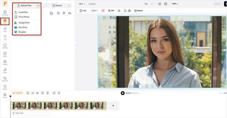The image size is (227, 118).
Task: Click the search icon in media panel
Action: 58,13
